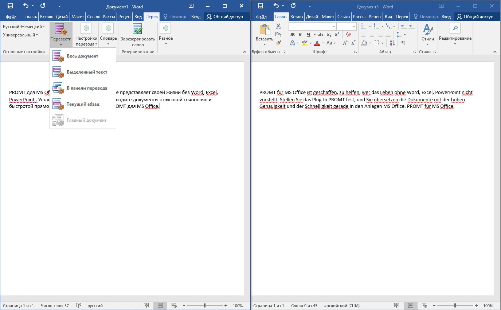
Task: Save Документ1 with the floppy disk icon
Action: (x=10, y=6)
